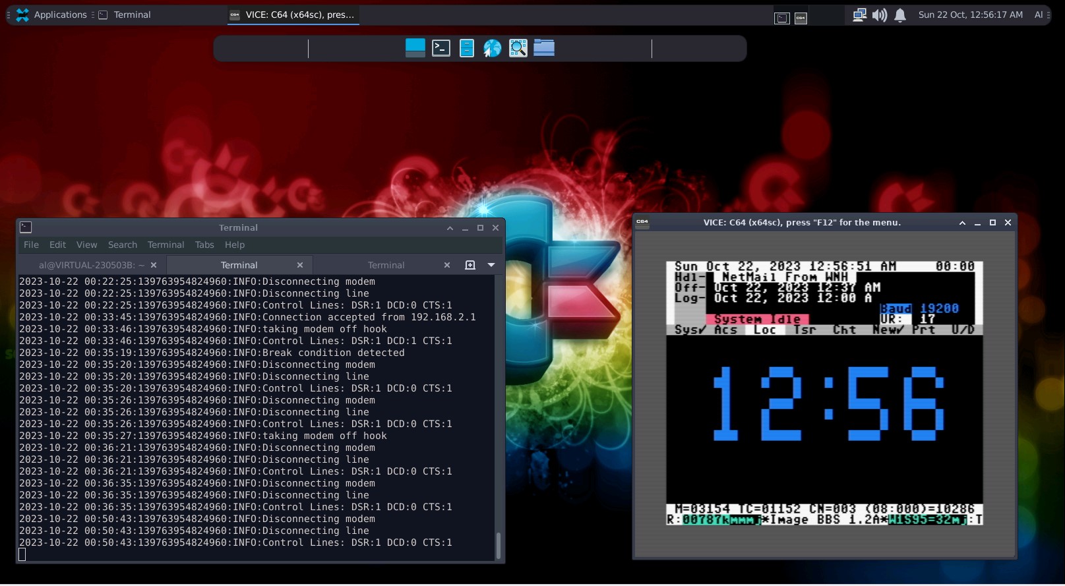This screenshot has width=1065, height=586.
Task: Click the last log line at 00:50:43
Action: pyautogui.click(x=235, y=542)
